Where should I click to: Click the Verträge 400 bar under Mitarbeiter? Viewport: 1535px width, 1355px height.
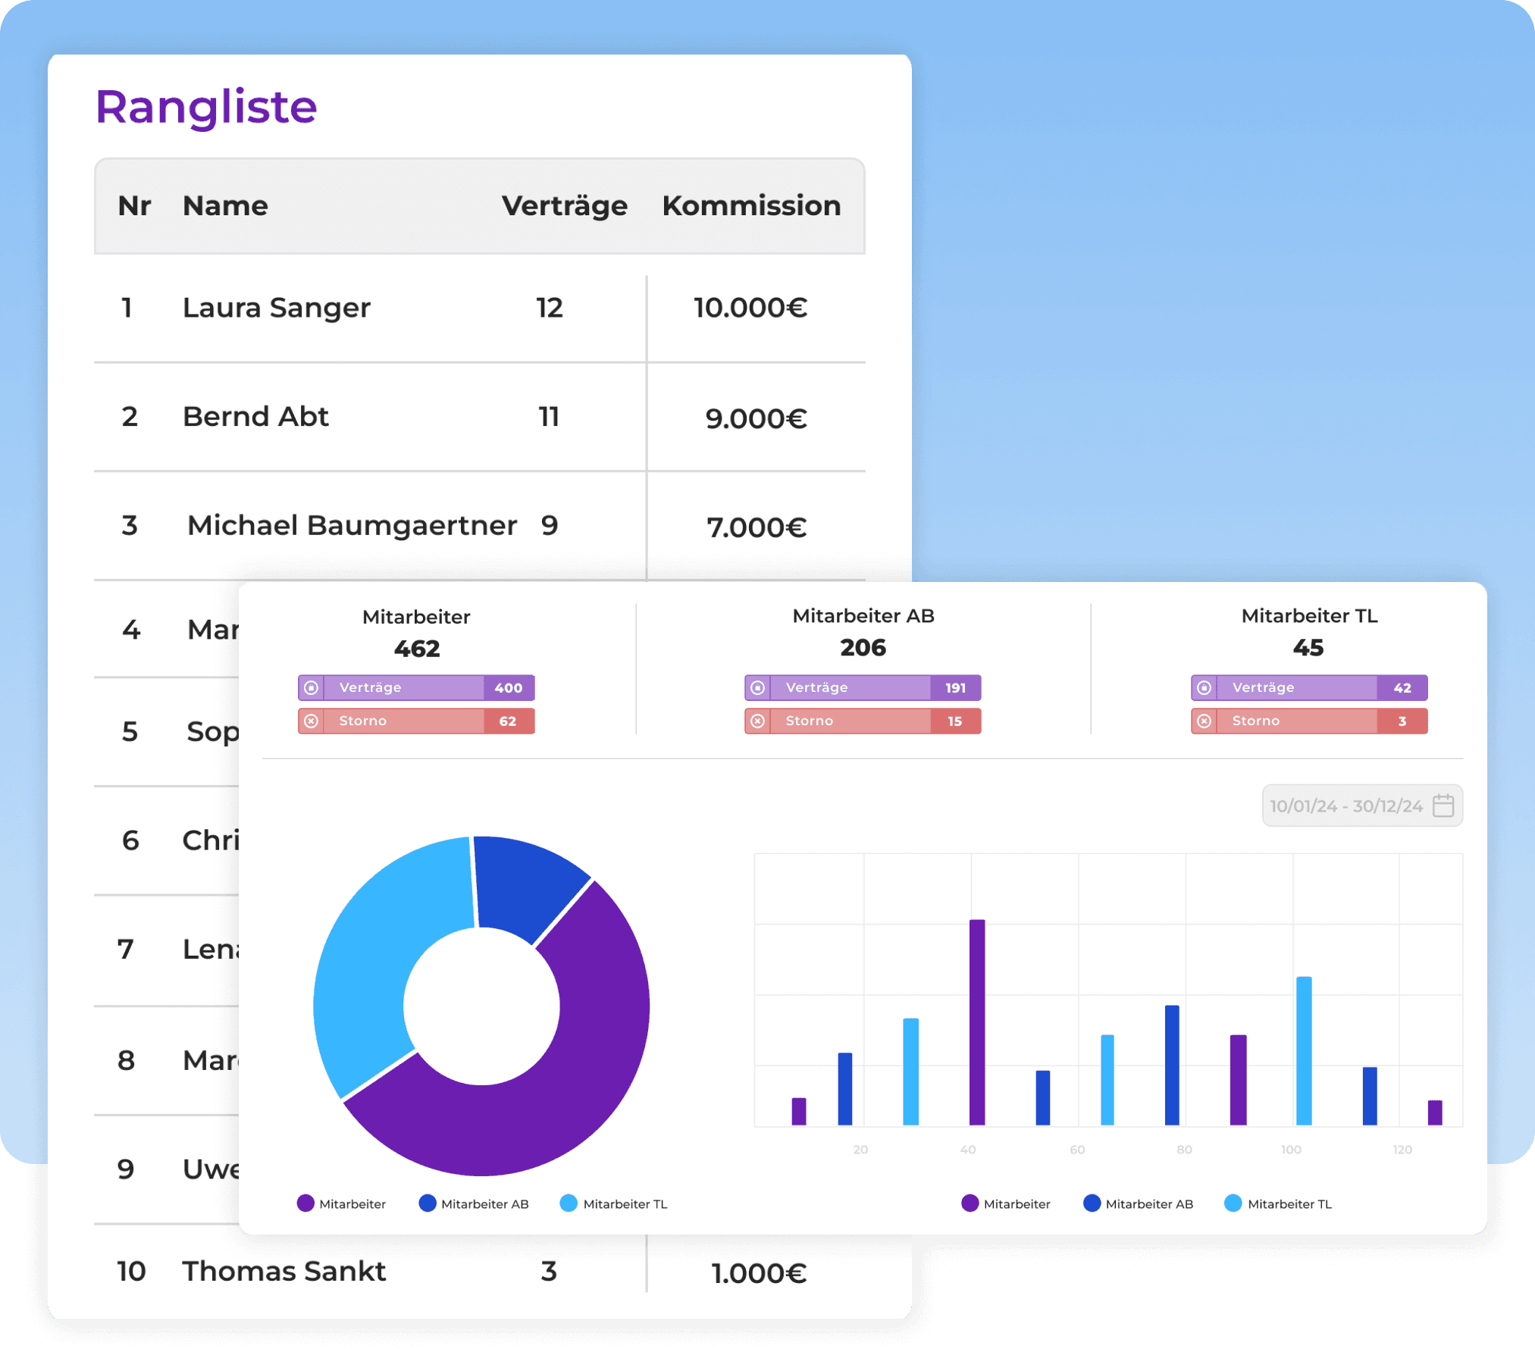pos(416,687)
